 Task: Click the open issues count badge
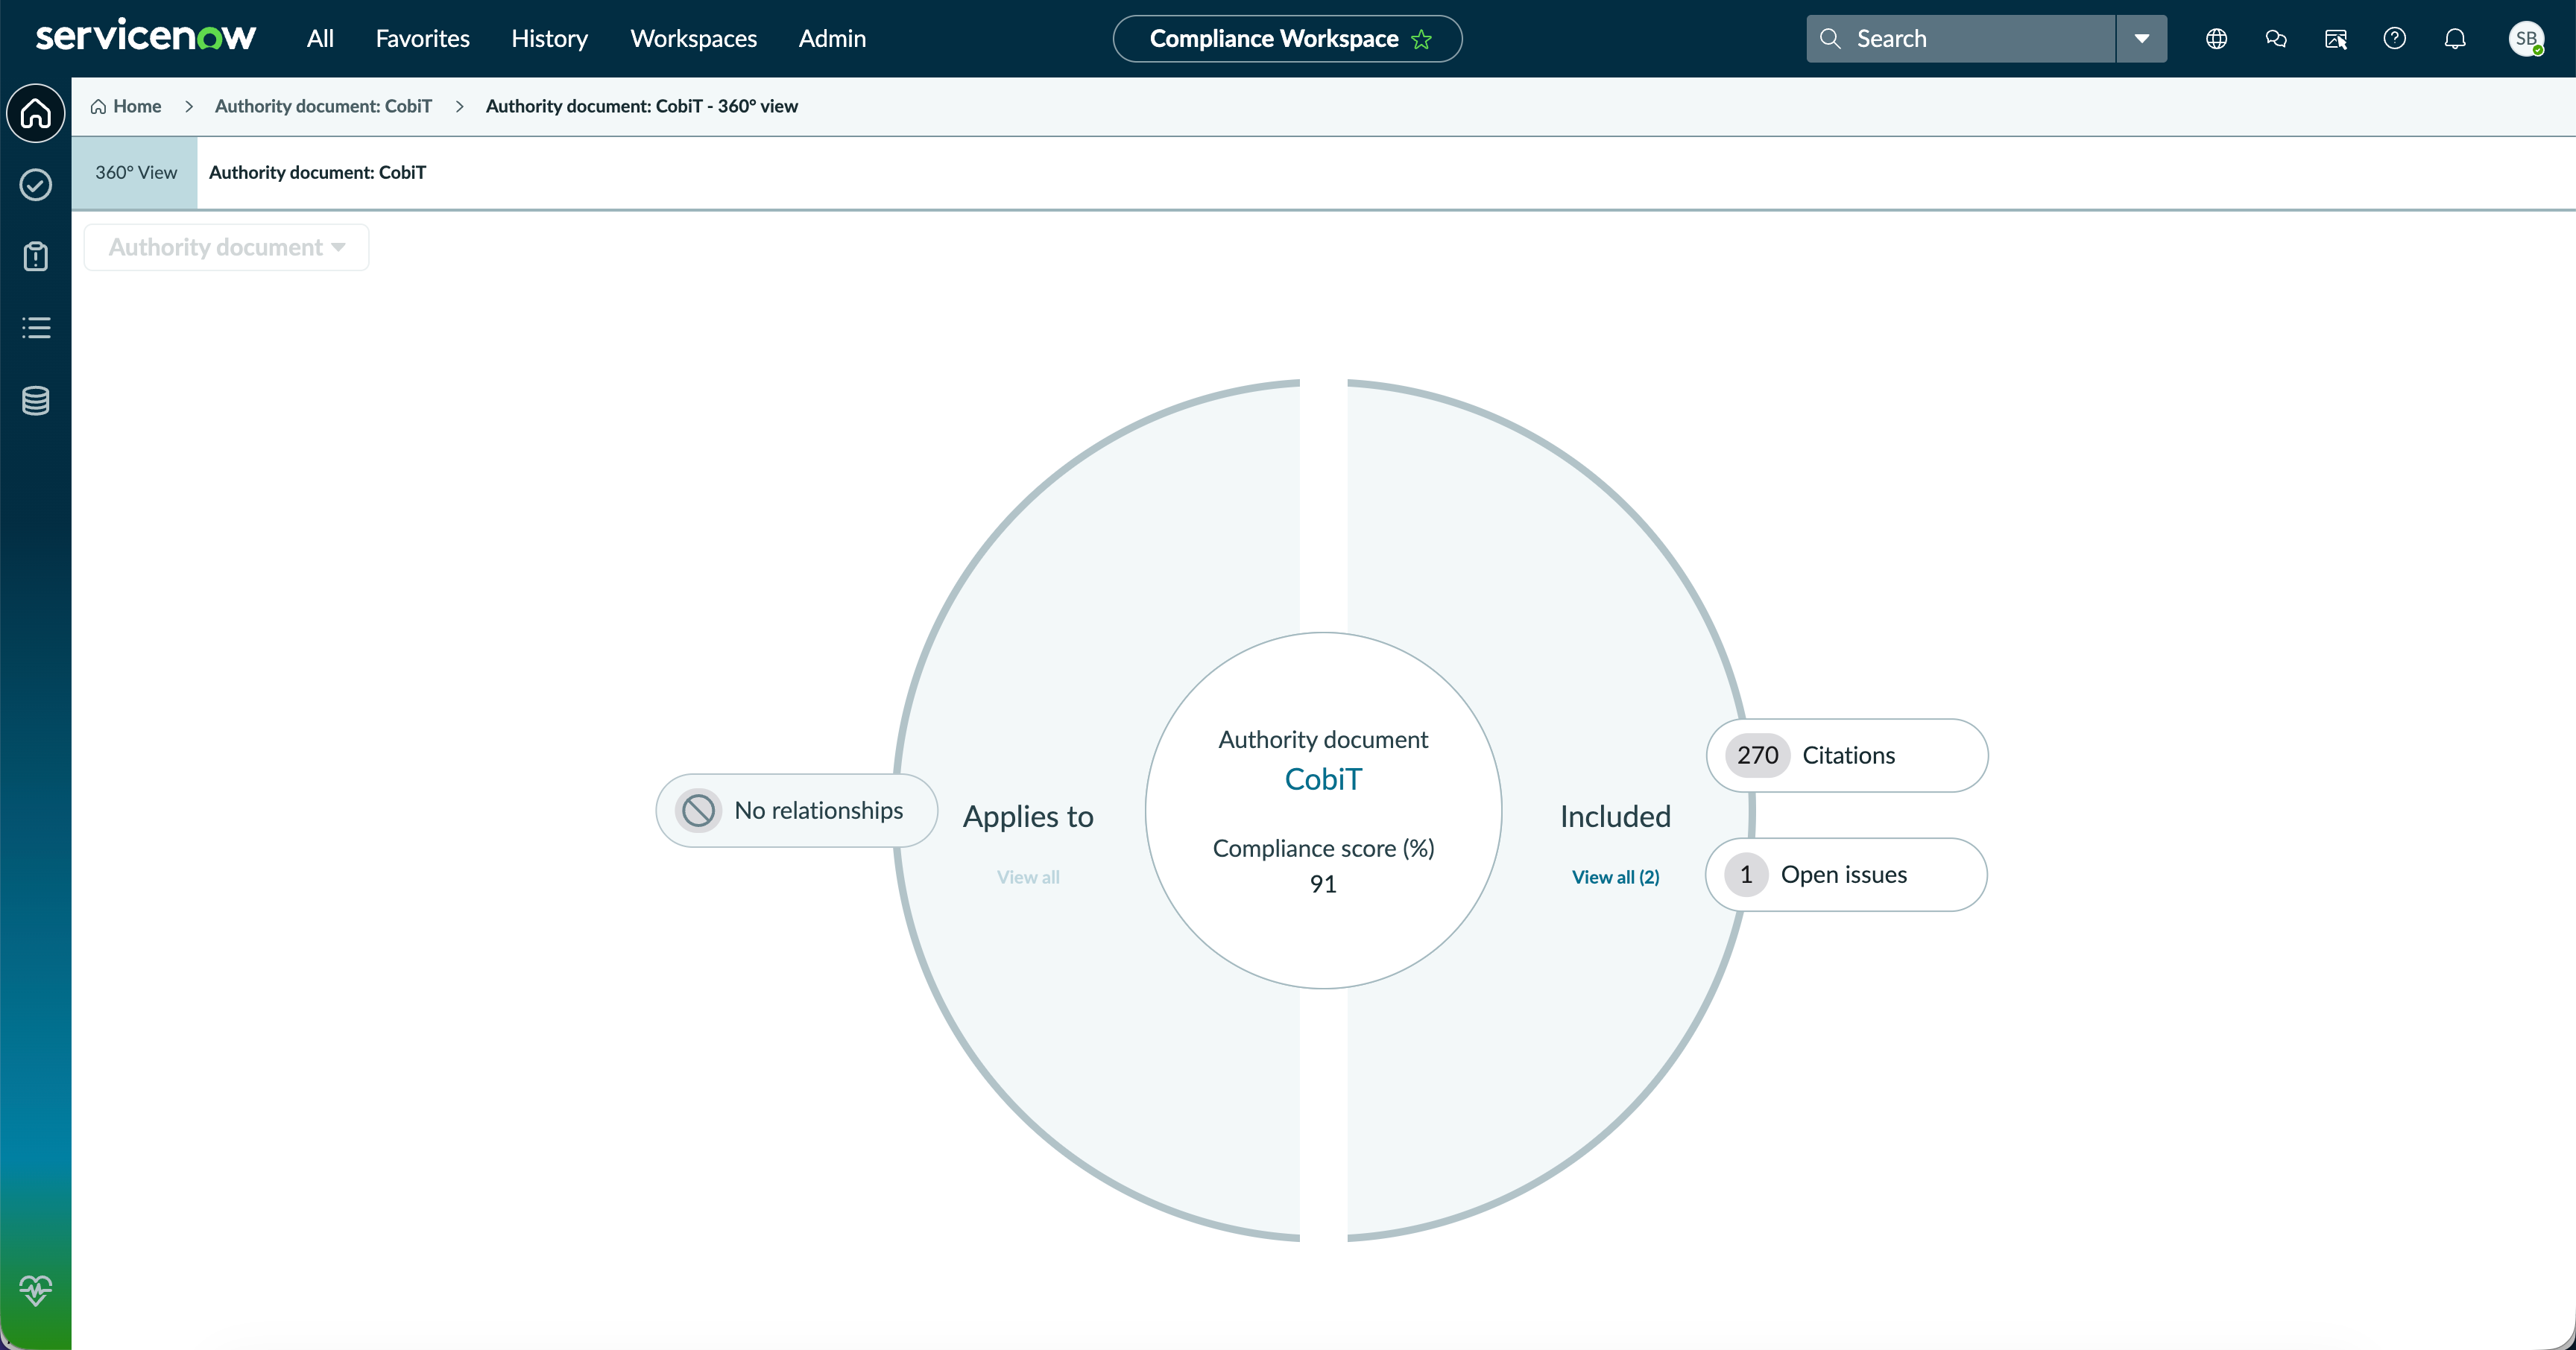click(1746, 875)
